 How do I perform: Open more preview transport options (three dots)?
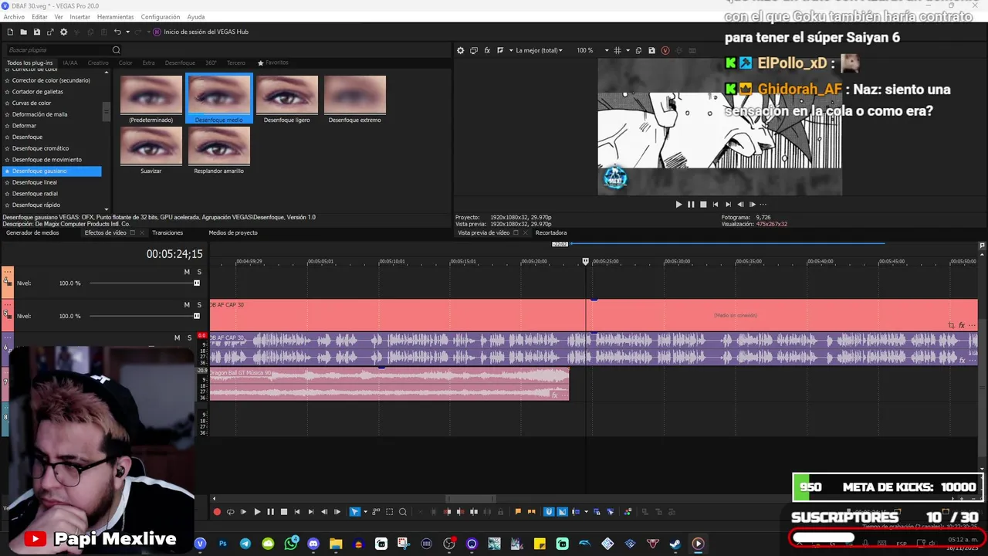pos(763,205)
